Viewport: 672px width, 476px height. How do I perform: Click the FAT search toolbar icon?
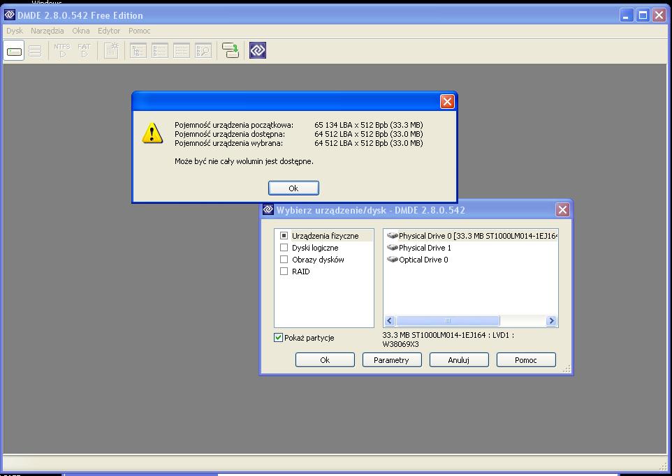click(85, 50)
